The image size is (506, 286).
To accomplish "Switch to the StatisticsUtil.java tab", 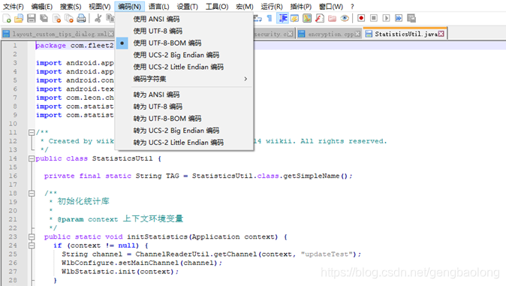I will 405,34.
